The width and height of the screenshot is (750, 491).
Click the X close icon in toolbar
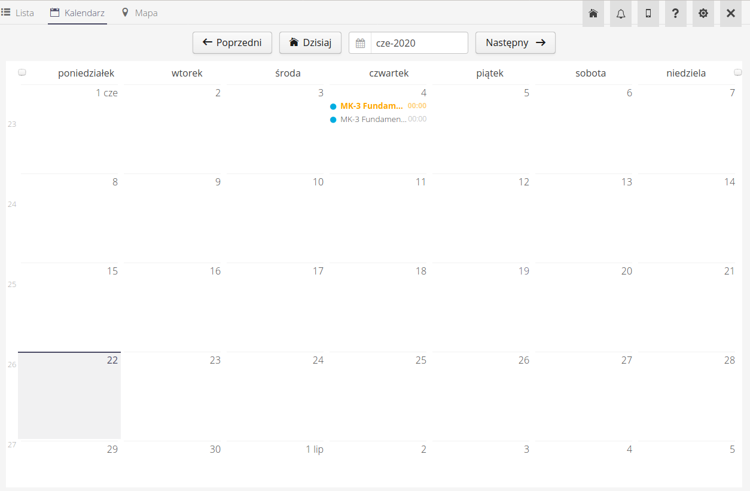point(730,13)
